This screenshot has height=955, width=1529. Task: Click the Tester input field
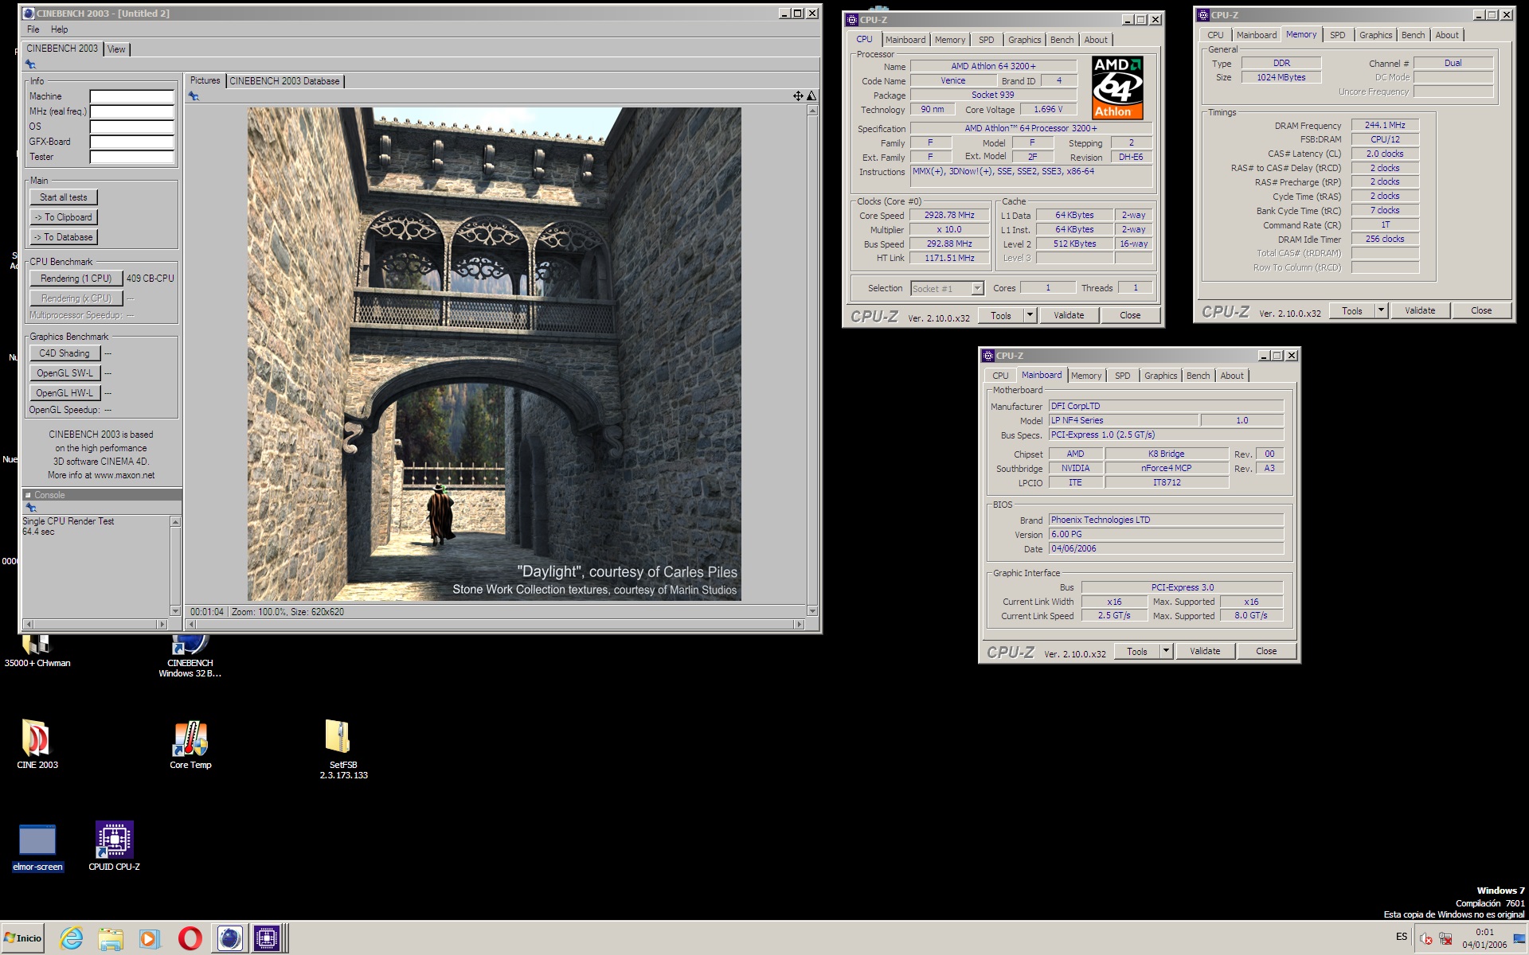(131, 157)
